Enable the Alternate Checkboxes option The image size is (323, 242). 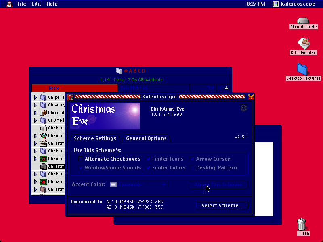81,159
